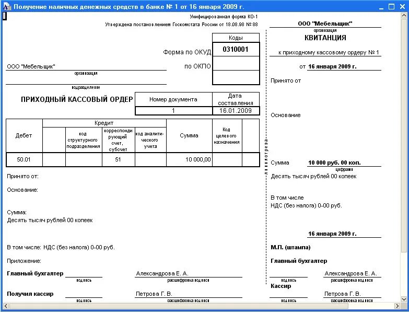The height and width of the screenshot is (312, 409).
Task: Click the код аналитического учета header
Action: click(x=150, y=140)
